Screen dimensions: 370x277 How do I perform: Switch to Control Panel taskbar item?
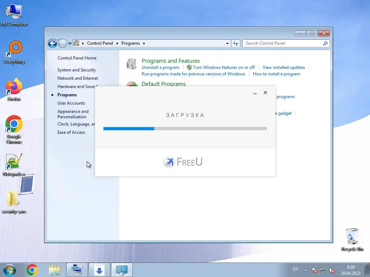pyautogui.click(x=122, y=270)
